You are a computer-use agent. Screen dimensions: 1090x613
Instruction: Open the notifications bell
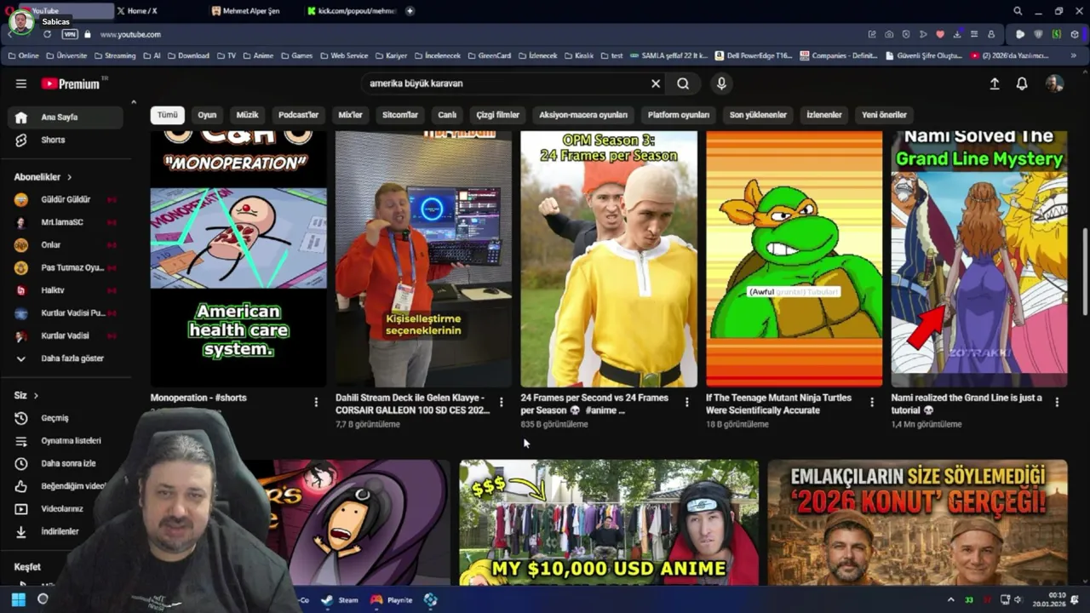[x=1022, y=83]
